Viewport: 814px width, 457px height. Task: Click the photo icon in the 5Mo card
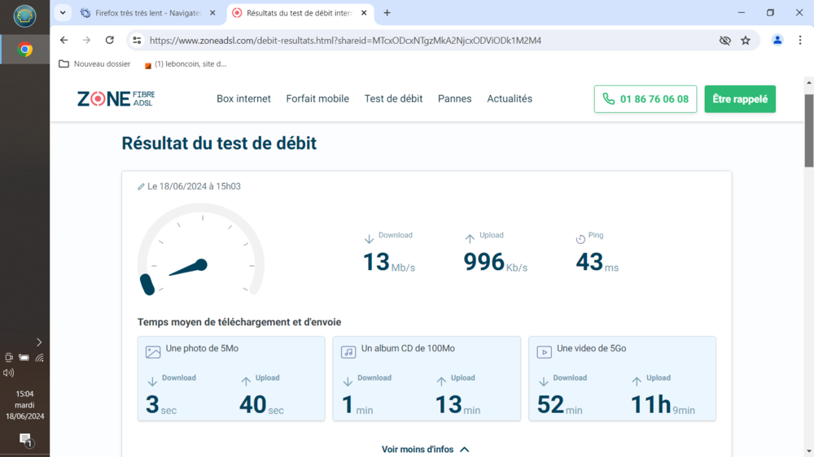(x=153, y=352)
